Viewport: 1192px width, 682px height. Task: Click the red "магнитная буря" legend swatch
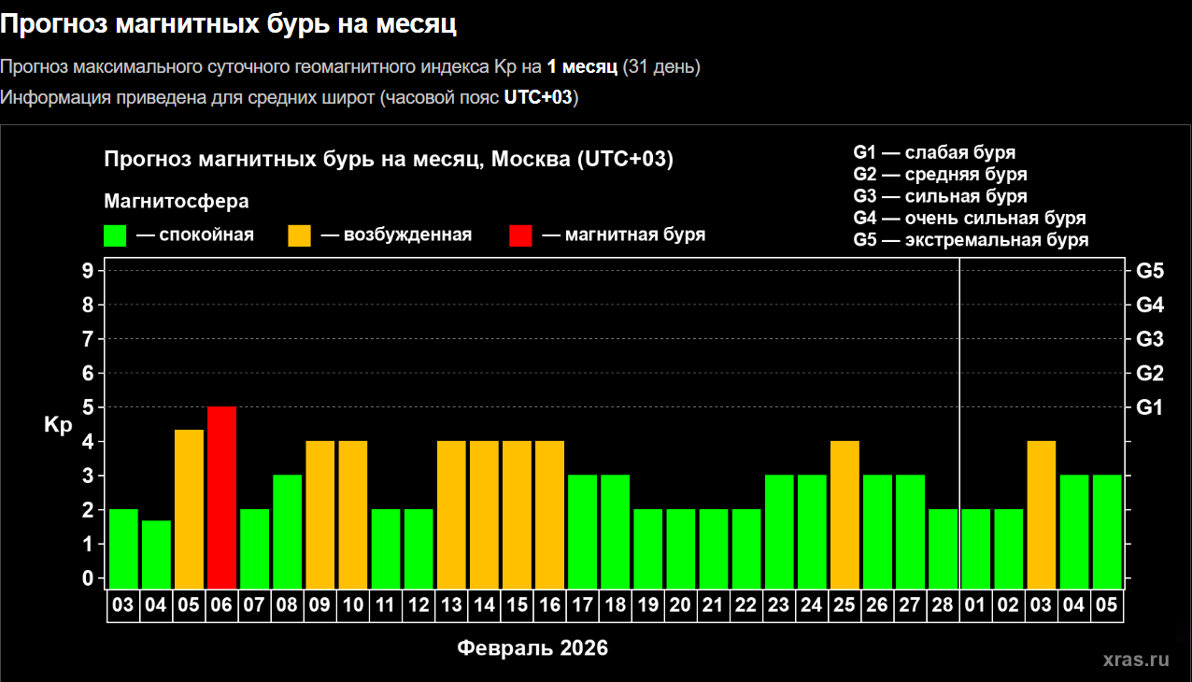point(520,235)
